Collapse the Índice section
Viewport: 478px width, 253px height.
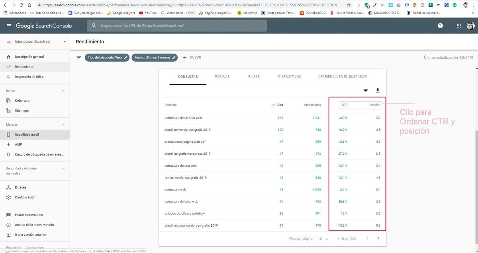click(63, 91)
